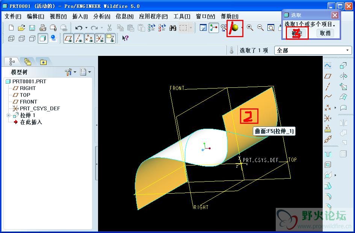355x233 pixels.
Task: Select wireframe display style
Action: point(11,38)
